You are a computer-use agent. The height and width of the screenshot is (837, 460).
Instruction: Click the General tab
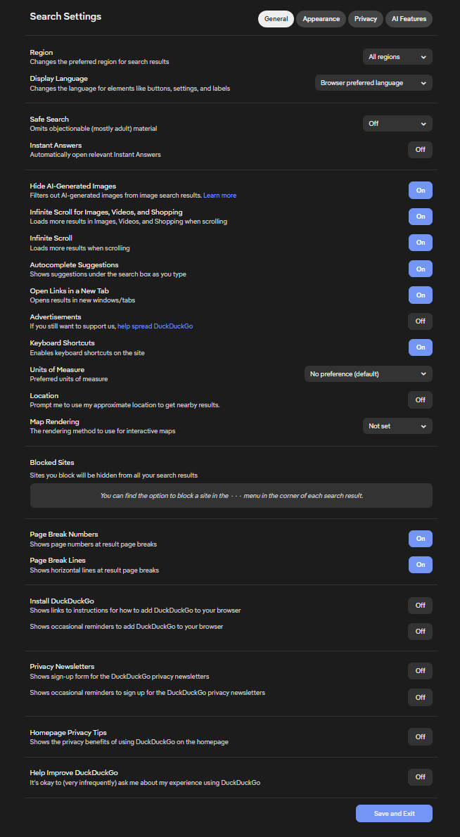click(x=276, y=19)
